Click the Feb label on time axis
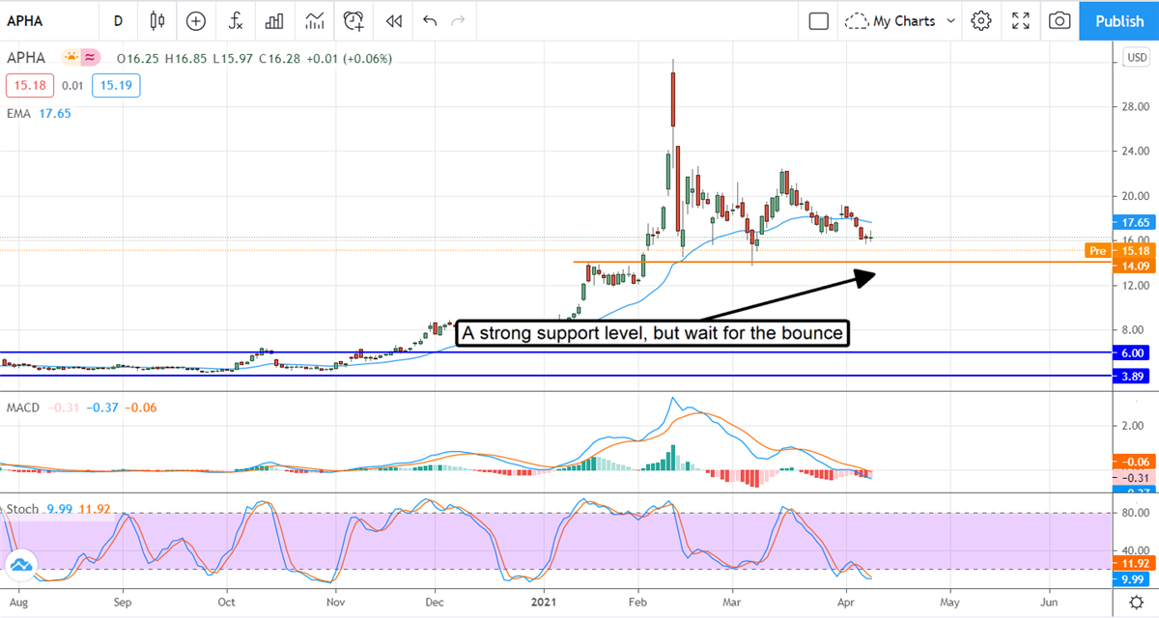 click(638, 602)
